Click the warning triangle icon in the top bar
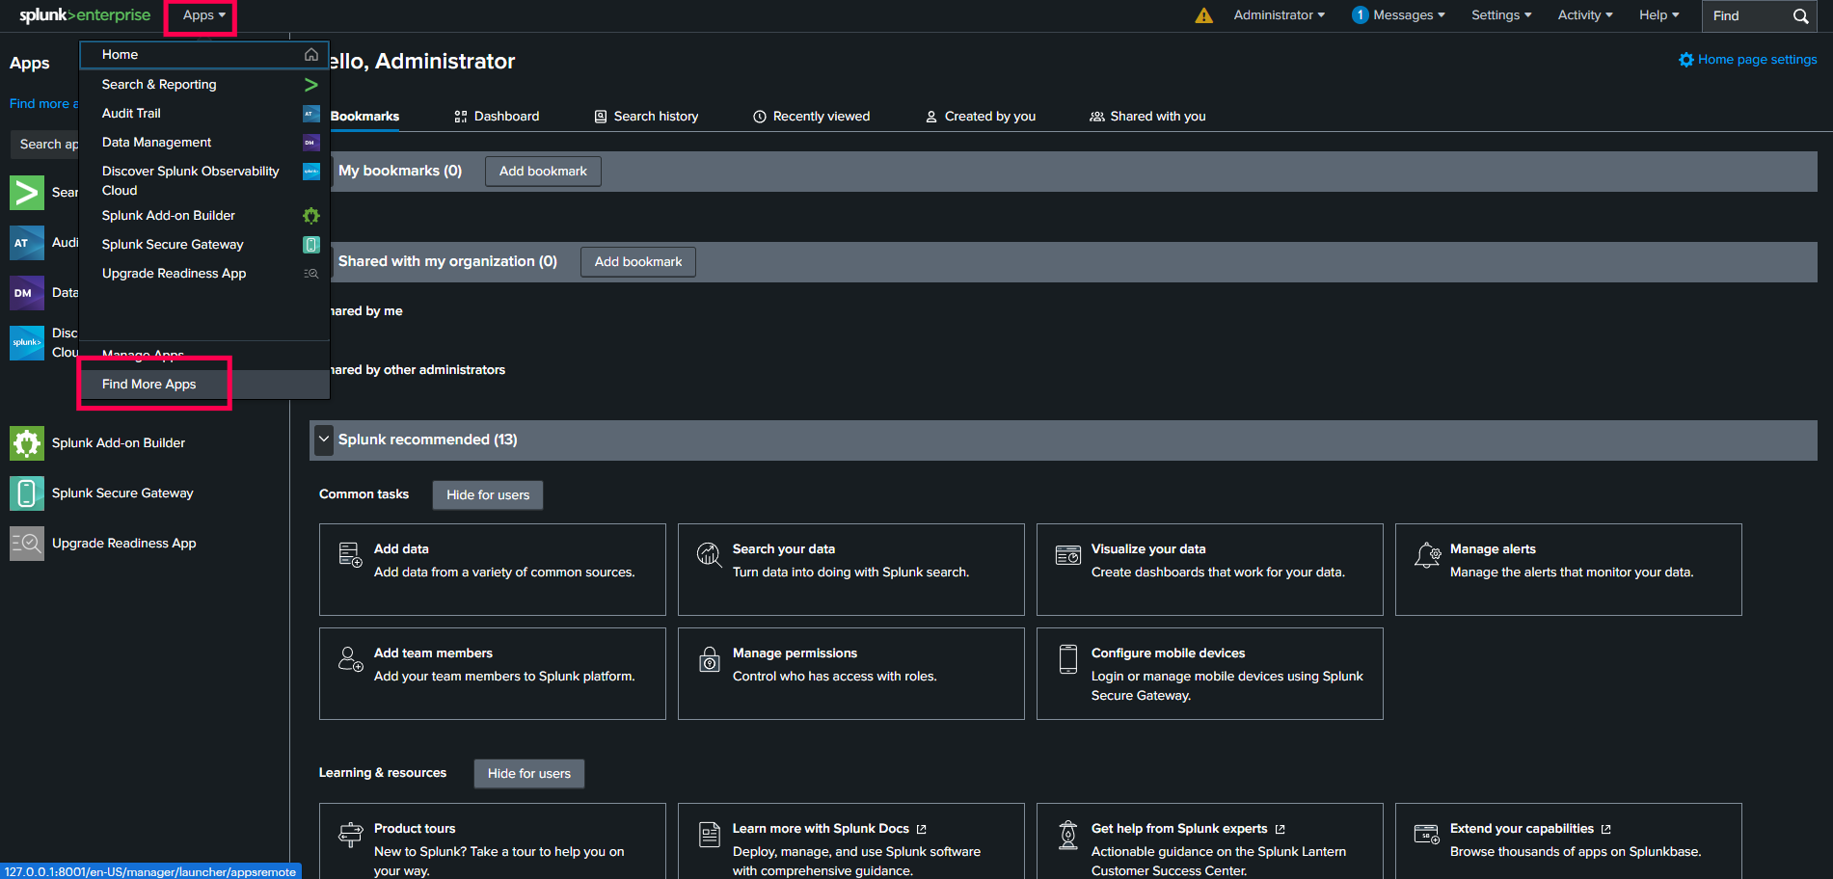Viewport: 1833px width, 879px height. pos(1202,15)
